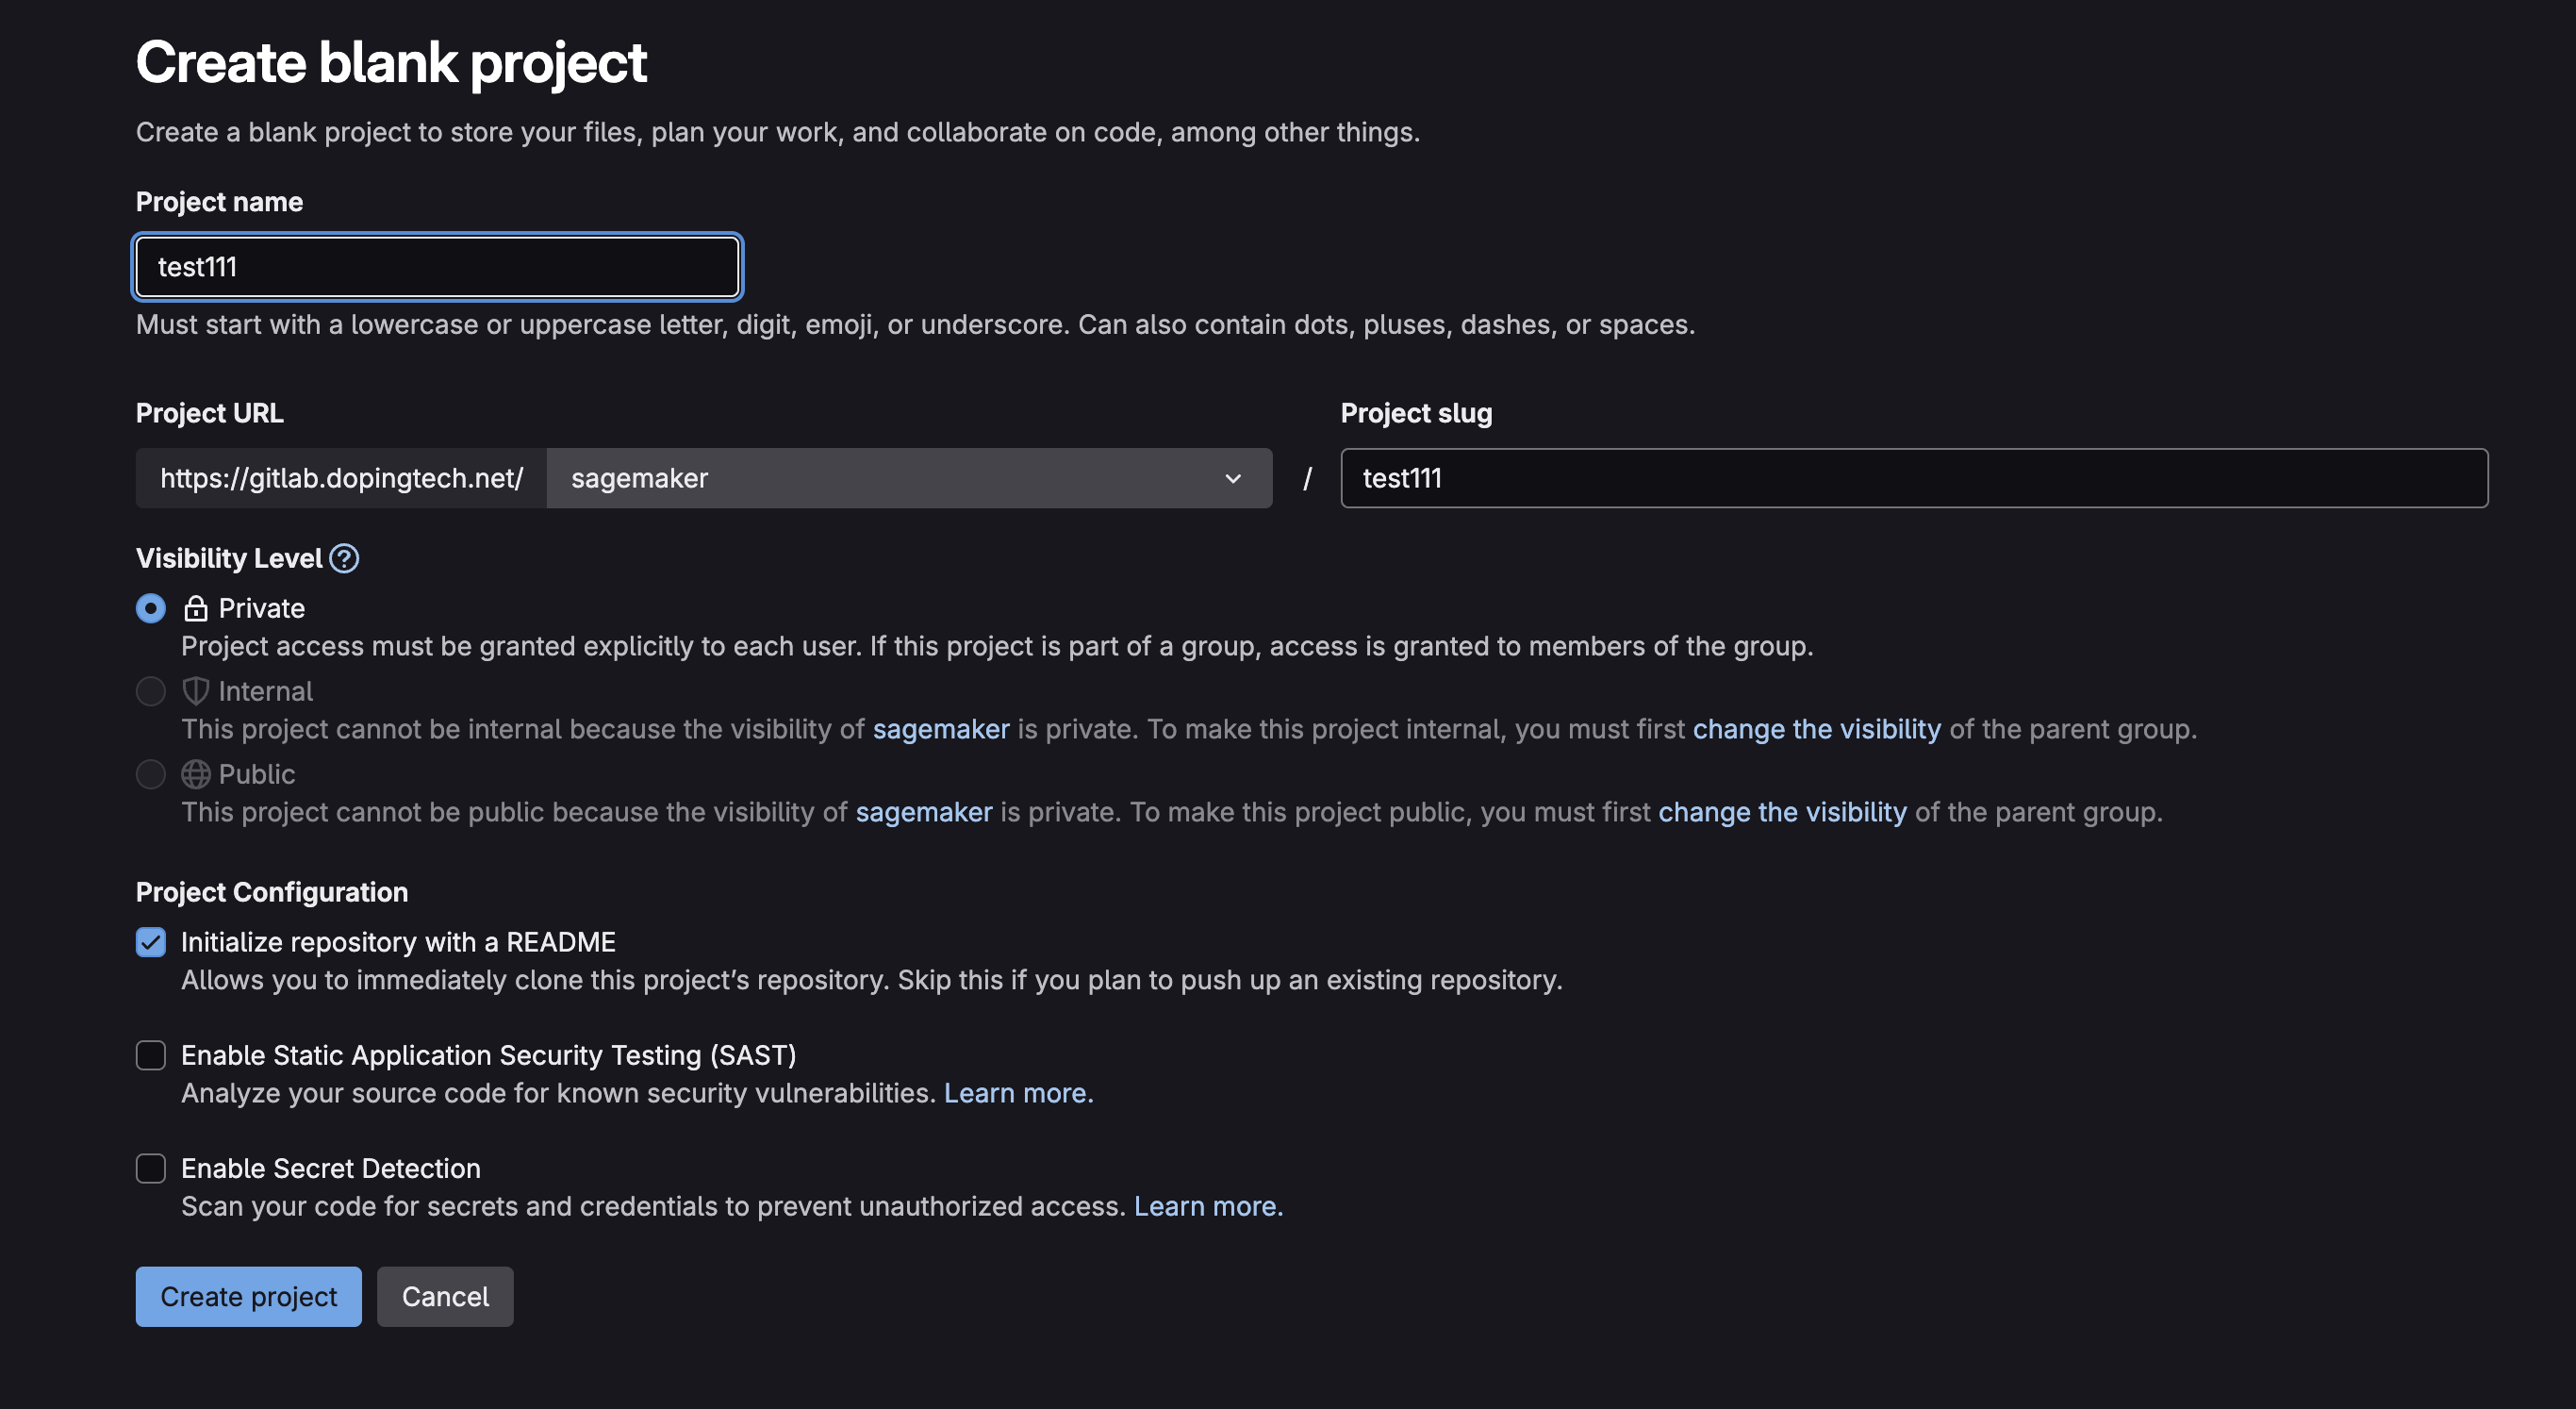Click the Private lock icon
This screenshot has height=1409, width=2576.
point(195,608)
